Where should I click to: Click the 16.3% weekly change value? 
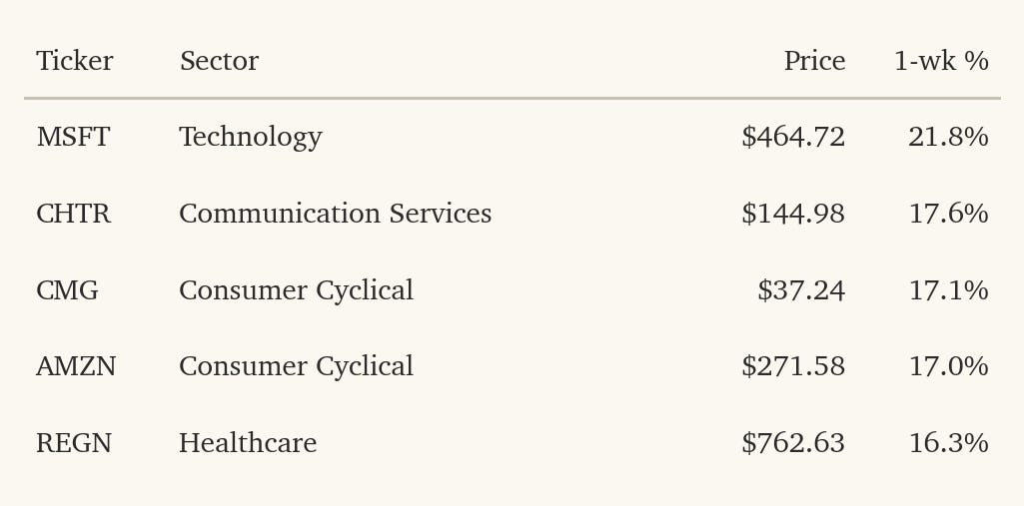point(948,443)
